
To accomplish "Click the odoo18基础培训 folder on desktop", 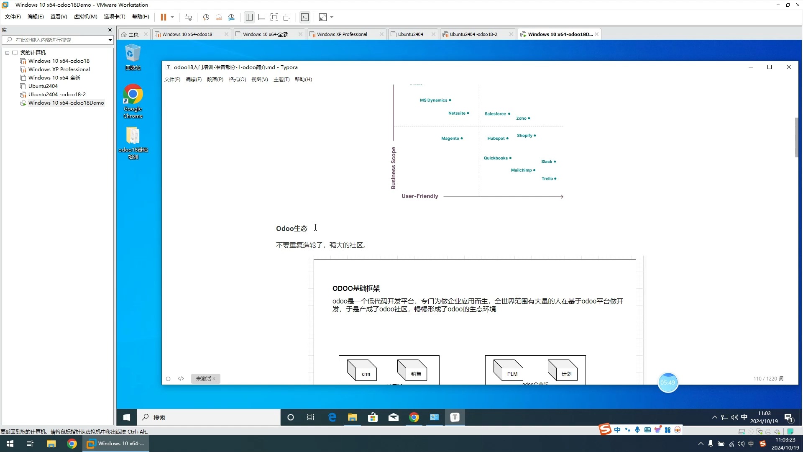I will click(x=133, y=143).
